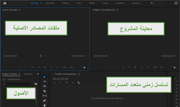Viewport: 180px width, 107px height.
Task: Switch to Assembly workspace
Action: [x=50, y=3]
